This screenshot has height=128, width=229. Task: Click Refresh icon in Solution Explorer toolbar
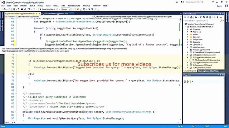[204, 17]
